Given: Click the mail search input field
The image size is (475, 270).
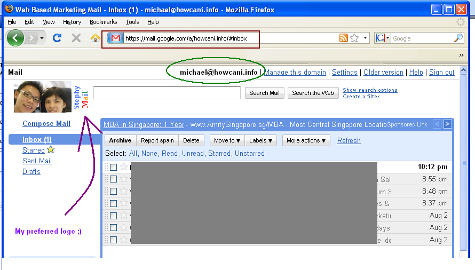Looking at the screenshot, I should [x=167, y=93].
